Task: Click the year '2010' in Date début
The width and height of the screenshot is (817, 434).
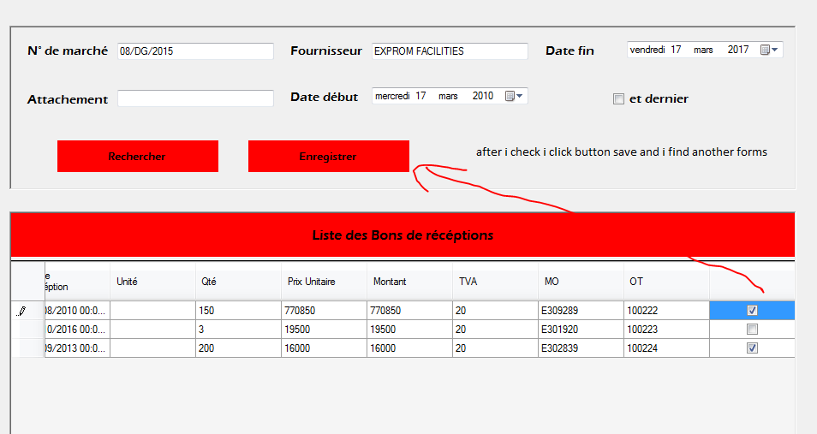Action: point(483,96)
